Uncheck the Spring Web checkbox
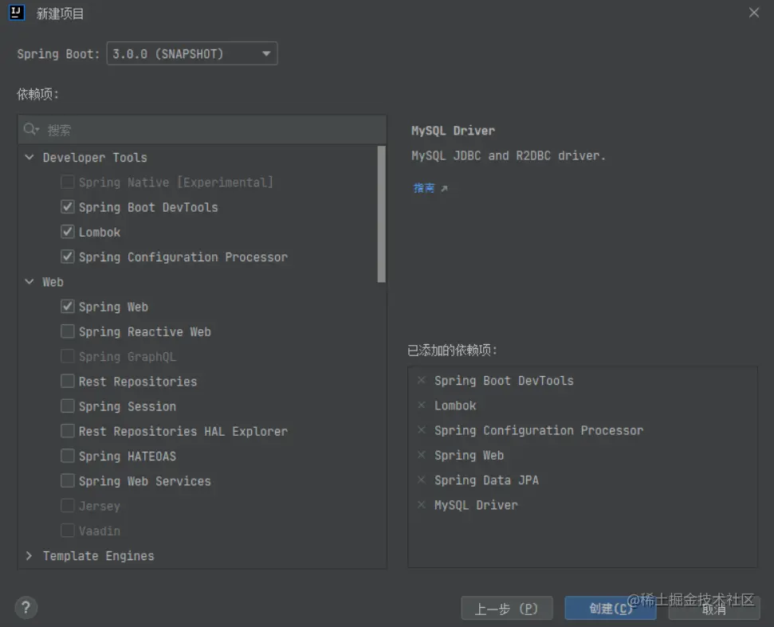774x627 pixels. click(68, 307)
